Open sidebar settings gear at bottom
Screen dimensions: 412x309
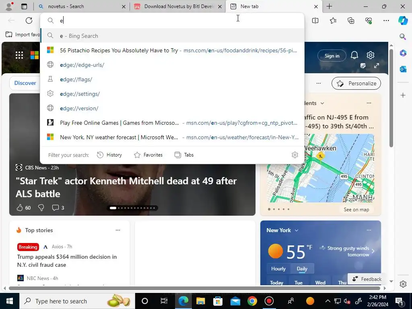click(x=403, y=284)
